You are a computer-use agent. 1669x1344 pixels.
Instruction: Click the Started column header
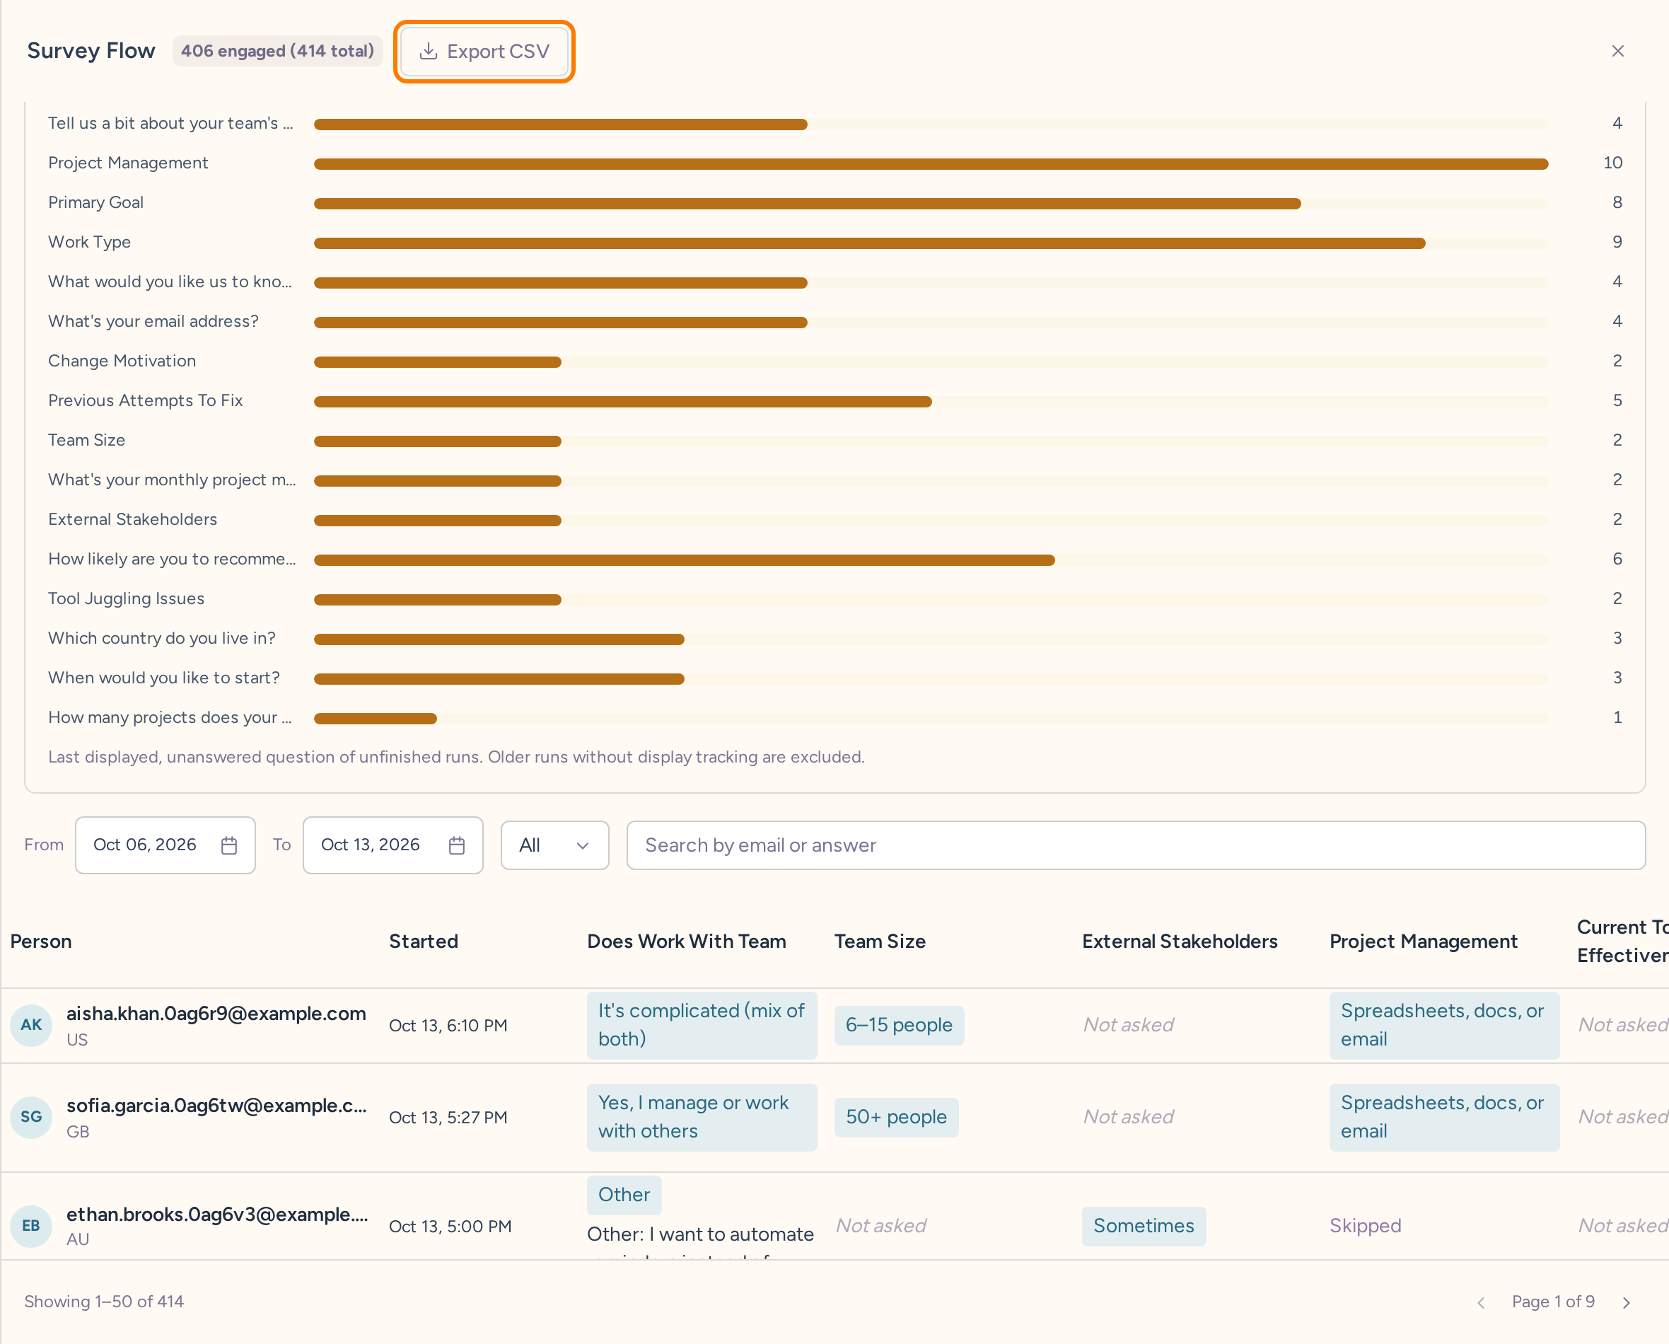[x=424, y=941]
